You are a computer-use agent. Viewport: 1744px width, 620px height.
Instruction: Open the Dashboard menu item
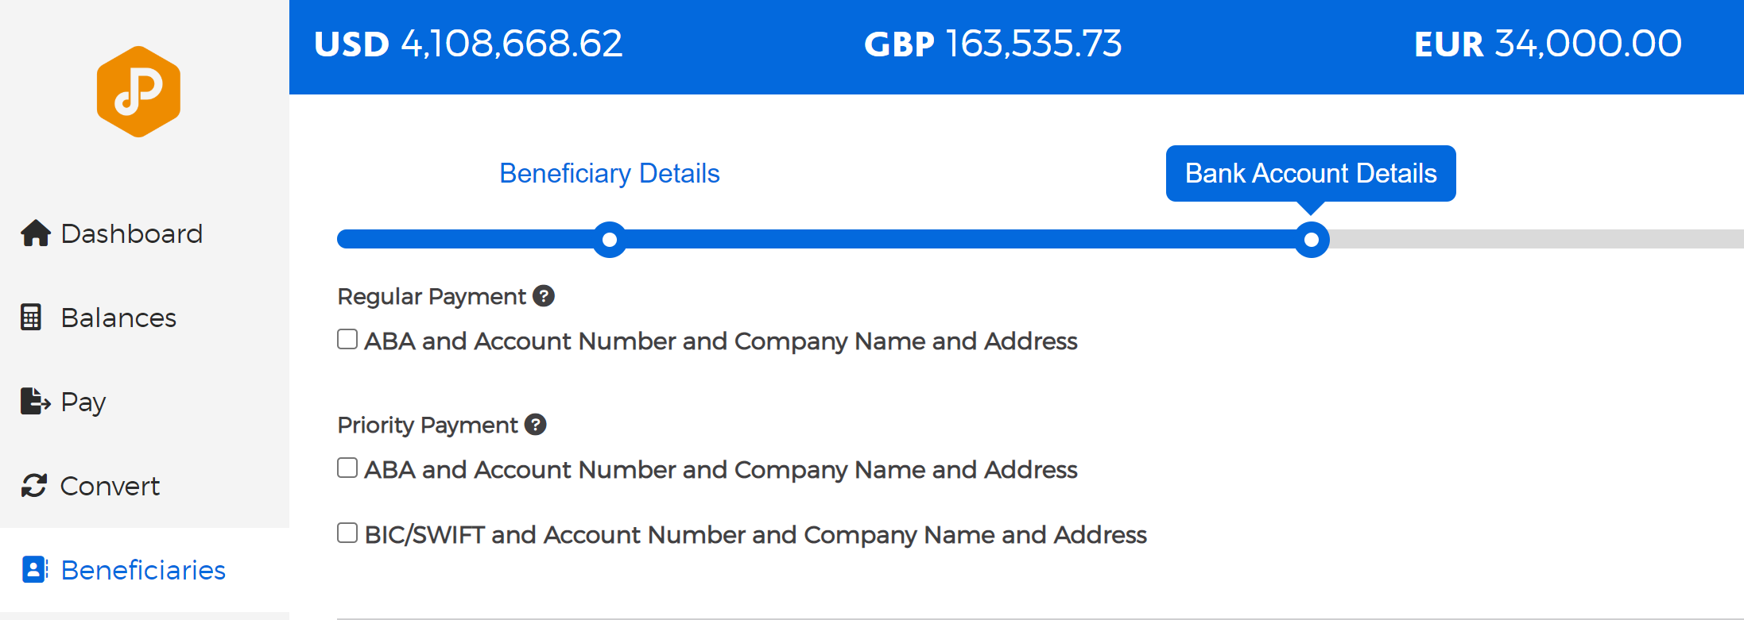112,233
